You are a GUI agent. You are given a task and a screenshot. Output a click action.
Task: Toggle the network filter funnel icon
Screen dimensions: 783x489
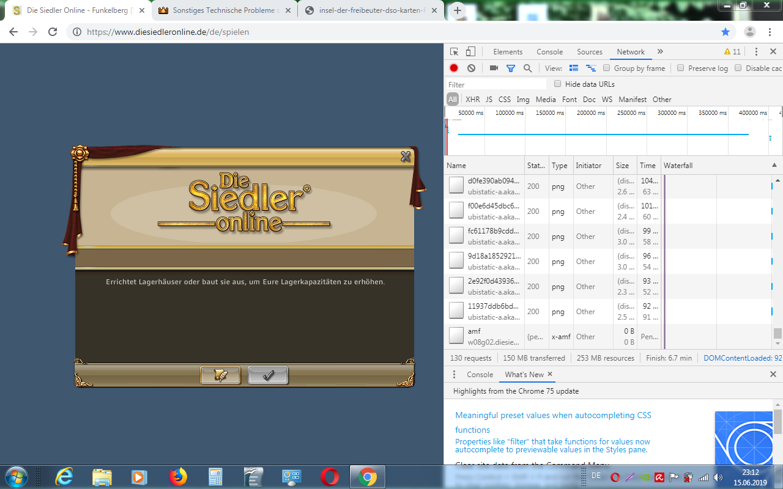511,68
